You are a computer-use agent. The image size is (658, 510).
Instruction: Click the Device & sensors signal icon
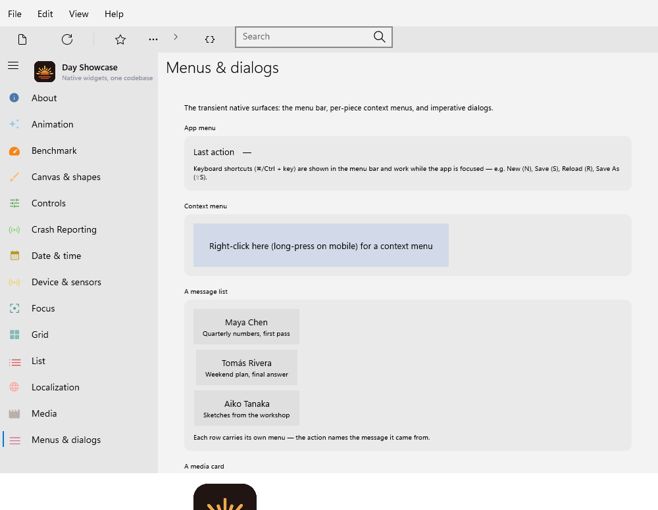(x=14, y=283)
